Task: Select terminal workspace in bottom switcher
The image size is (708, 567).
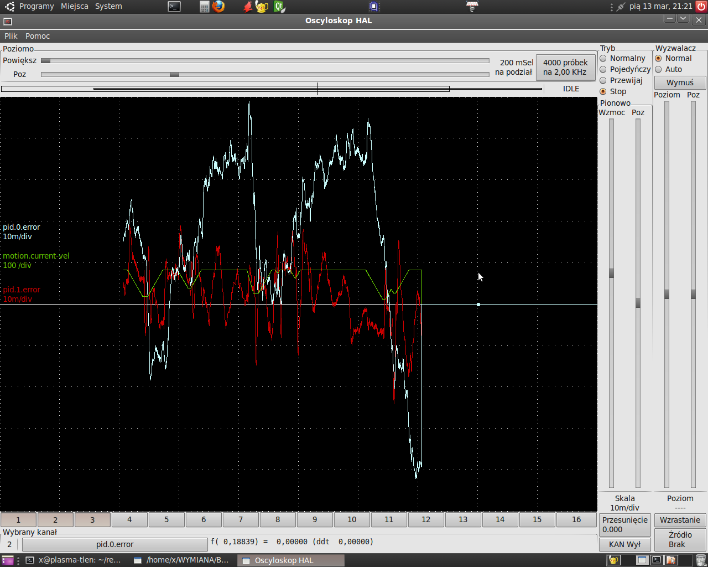Action: (657, 560)
